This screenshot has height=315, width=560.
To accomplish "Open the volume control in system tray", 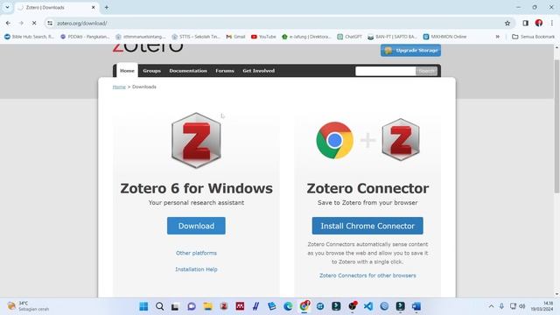I will (x=522, y=306).
